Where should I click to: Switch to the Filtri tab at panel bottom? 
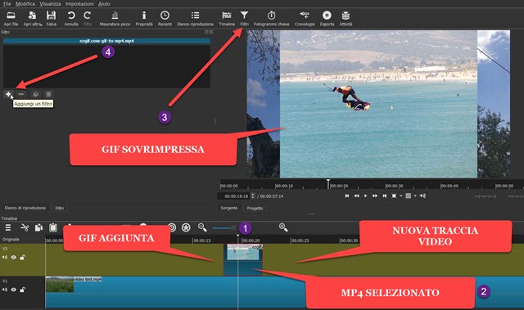[x=59, y=208]
